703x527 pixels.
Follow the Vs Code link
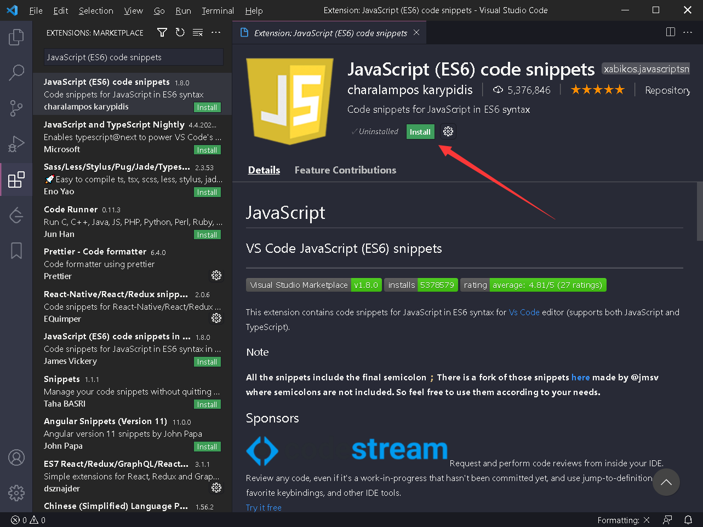click(x=524, y=312)
